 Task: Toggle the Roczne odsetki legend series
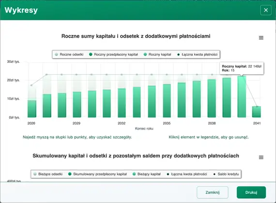pyautogui.click(x=69, y=55)
